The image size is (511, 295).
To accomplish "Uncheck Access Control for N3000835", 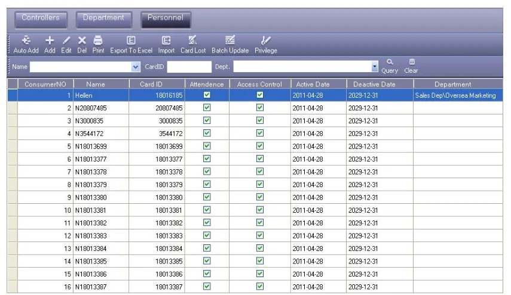I will pos(260,120).
